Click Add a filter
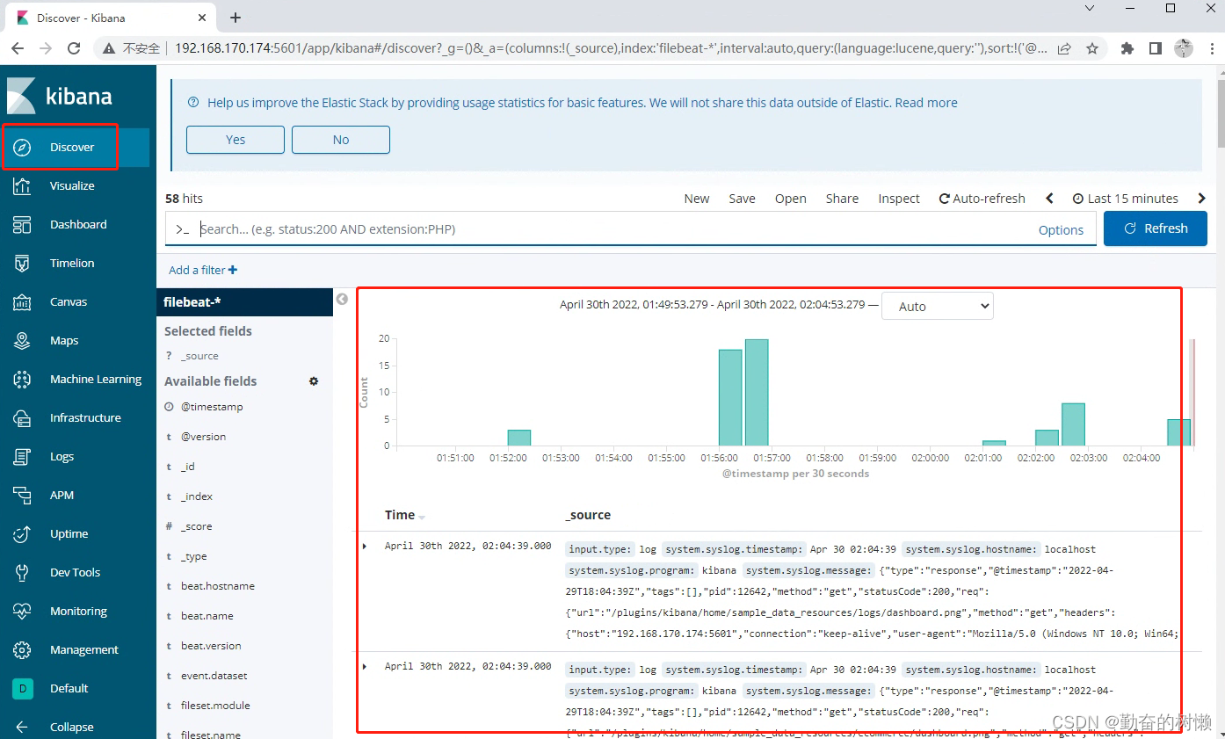The height and width of the screenshot is (739, 1225). tap(203, 270)
